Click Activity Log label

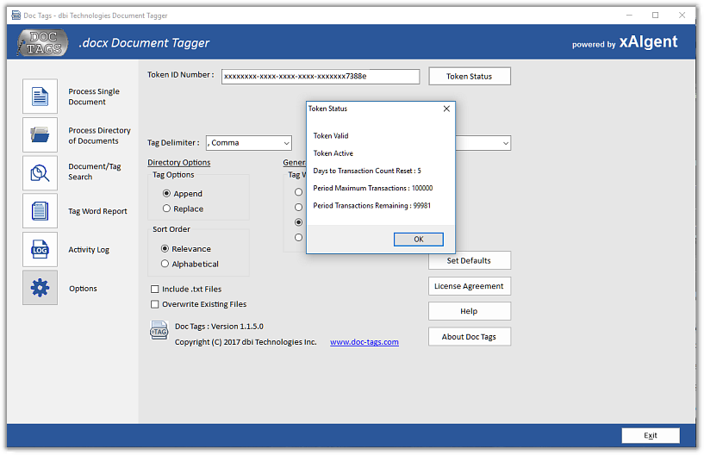(89, 250)
